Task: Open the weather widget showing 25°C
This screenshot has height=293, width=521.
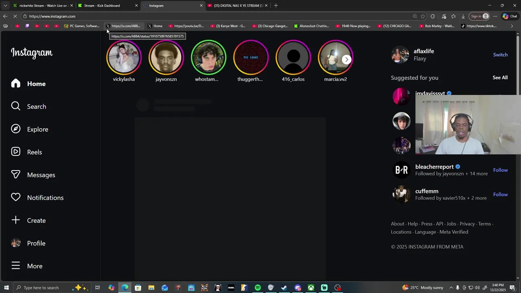Action: pyautogui.click(x=423, y=288)
